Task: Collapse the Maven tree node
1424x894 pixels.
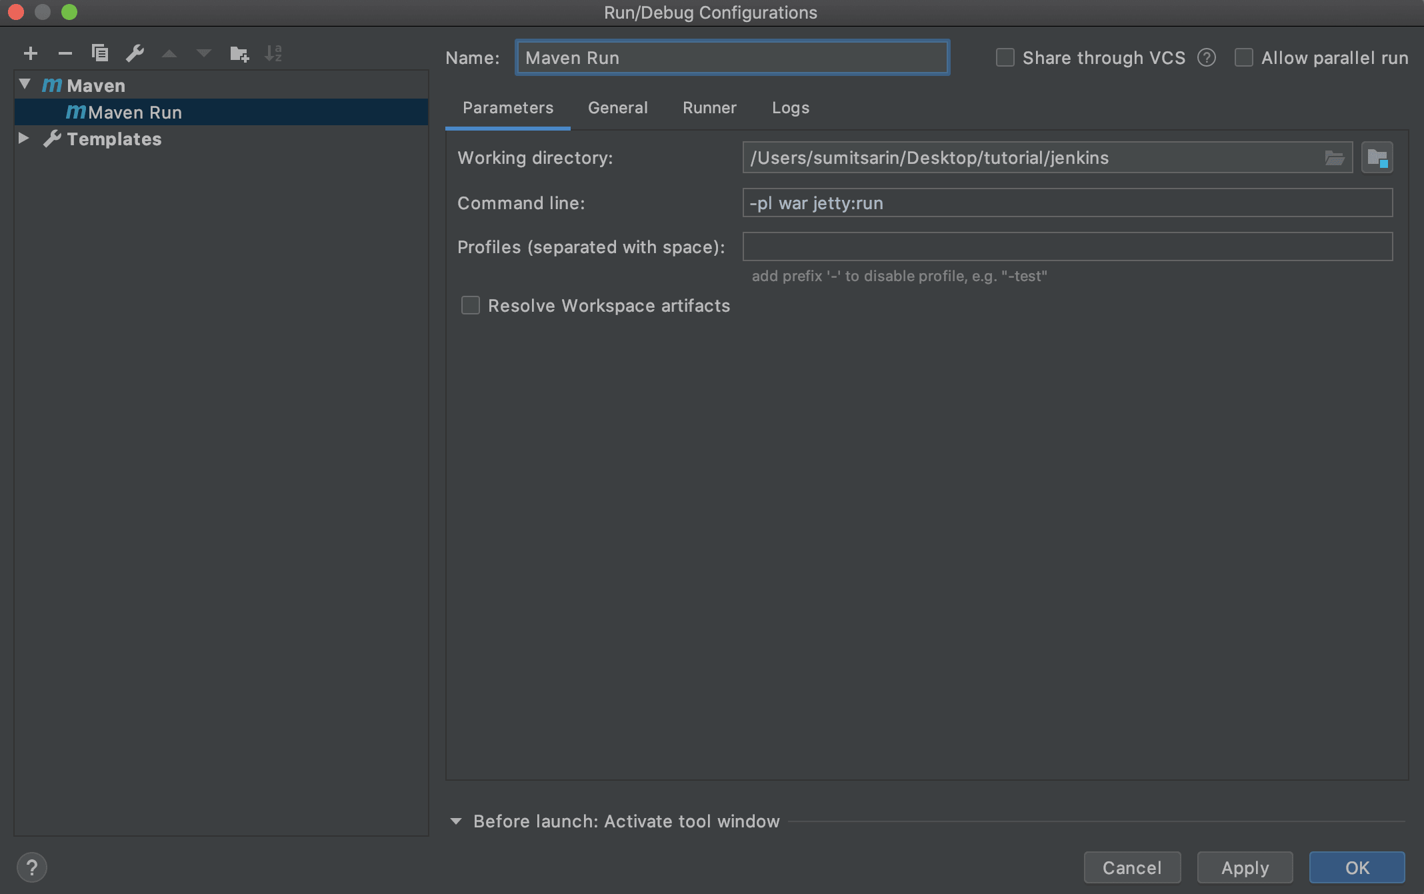Action: (x=24, y=84)
